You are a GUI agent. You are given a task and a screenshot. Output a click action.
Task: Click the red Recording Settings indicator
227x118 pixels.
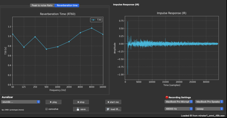tap(167, 97)
